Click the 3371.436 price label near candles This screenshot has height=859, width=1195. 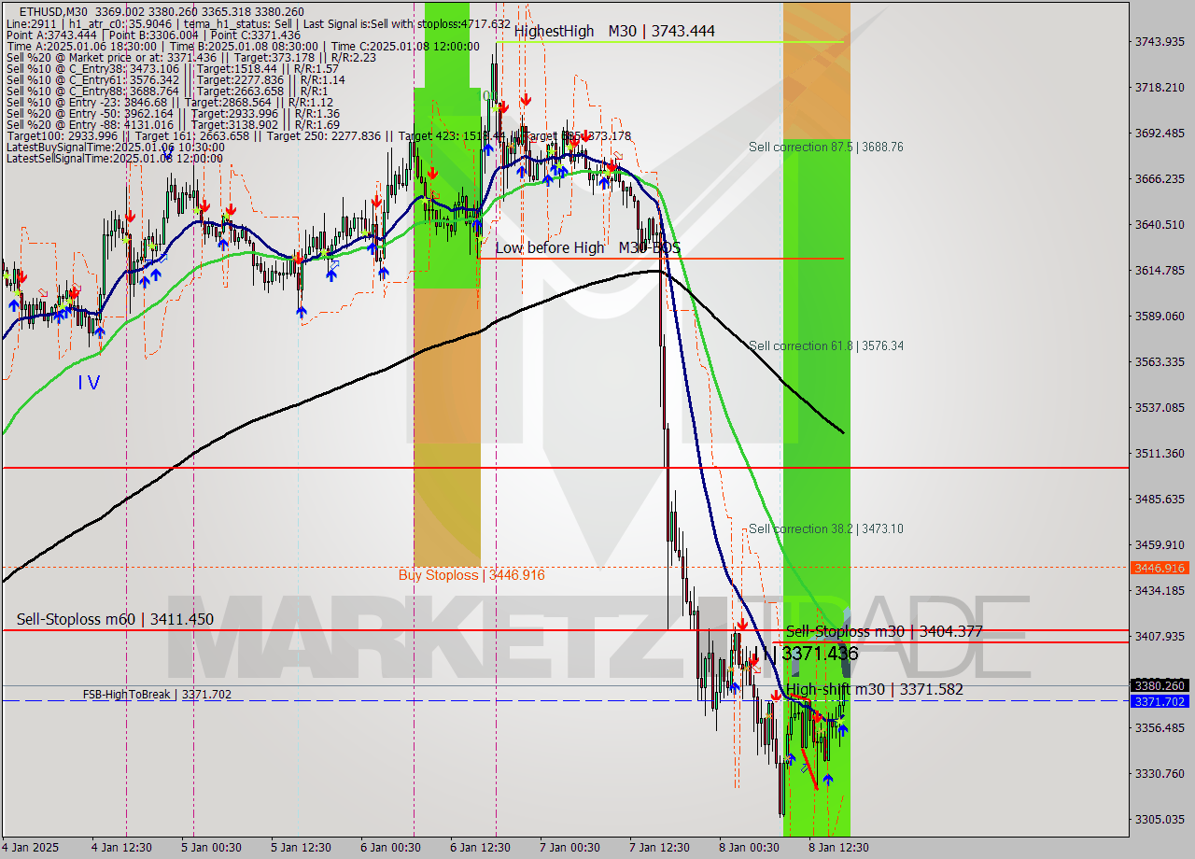coord(820,654)
